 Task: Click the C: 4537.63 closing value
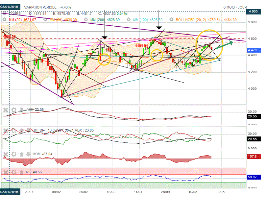point(107,13)
